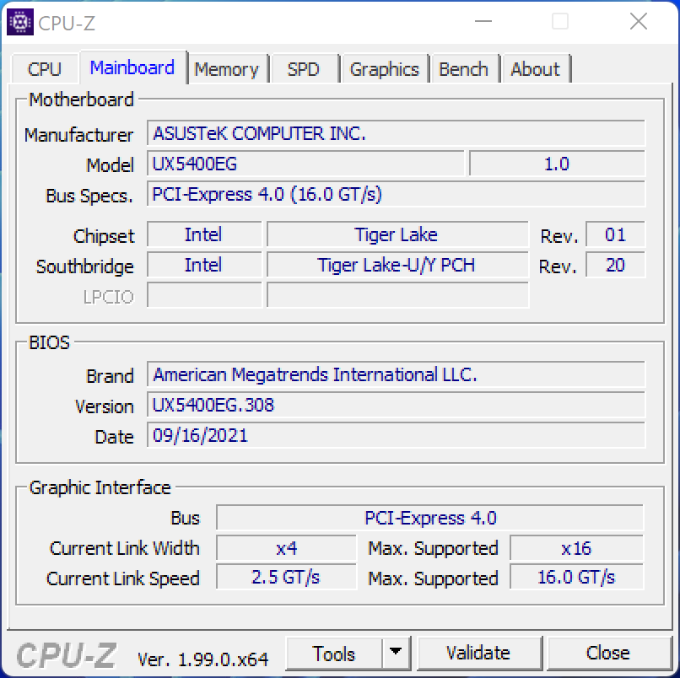Image resolution: width=680 pixels, height=678 pixels.
Task: Click Bus Specs PCI-Express 4.0 (16.0 GT/s) field
Action: [396, 194]
